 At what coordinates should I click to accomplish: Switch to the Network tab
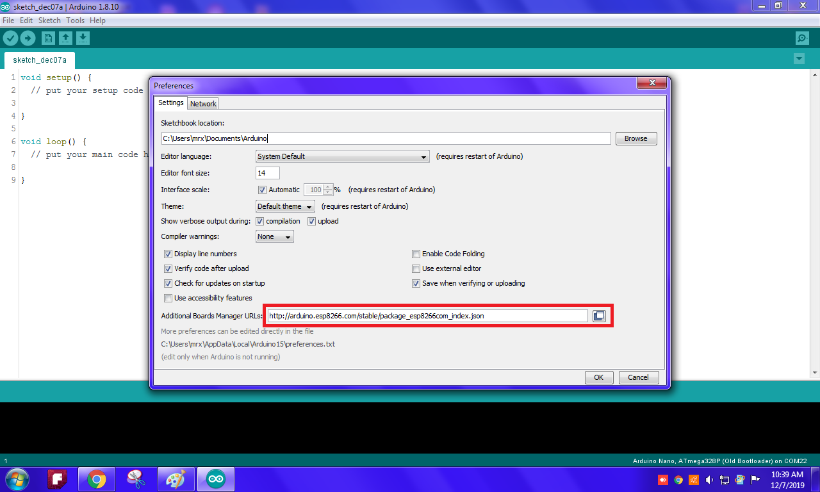(202, 103)
